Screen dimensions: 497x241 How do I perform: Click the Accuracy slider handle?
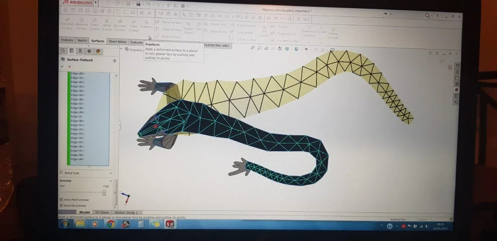tap(104, 193)
